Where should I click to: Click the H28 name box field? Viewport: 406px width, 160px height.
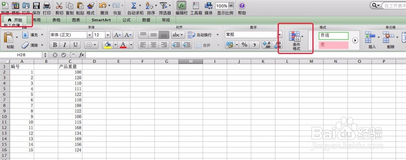tap(22, 55)
